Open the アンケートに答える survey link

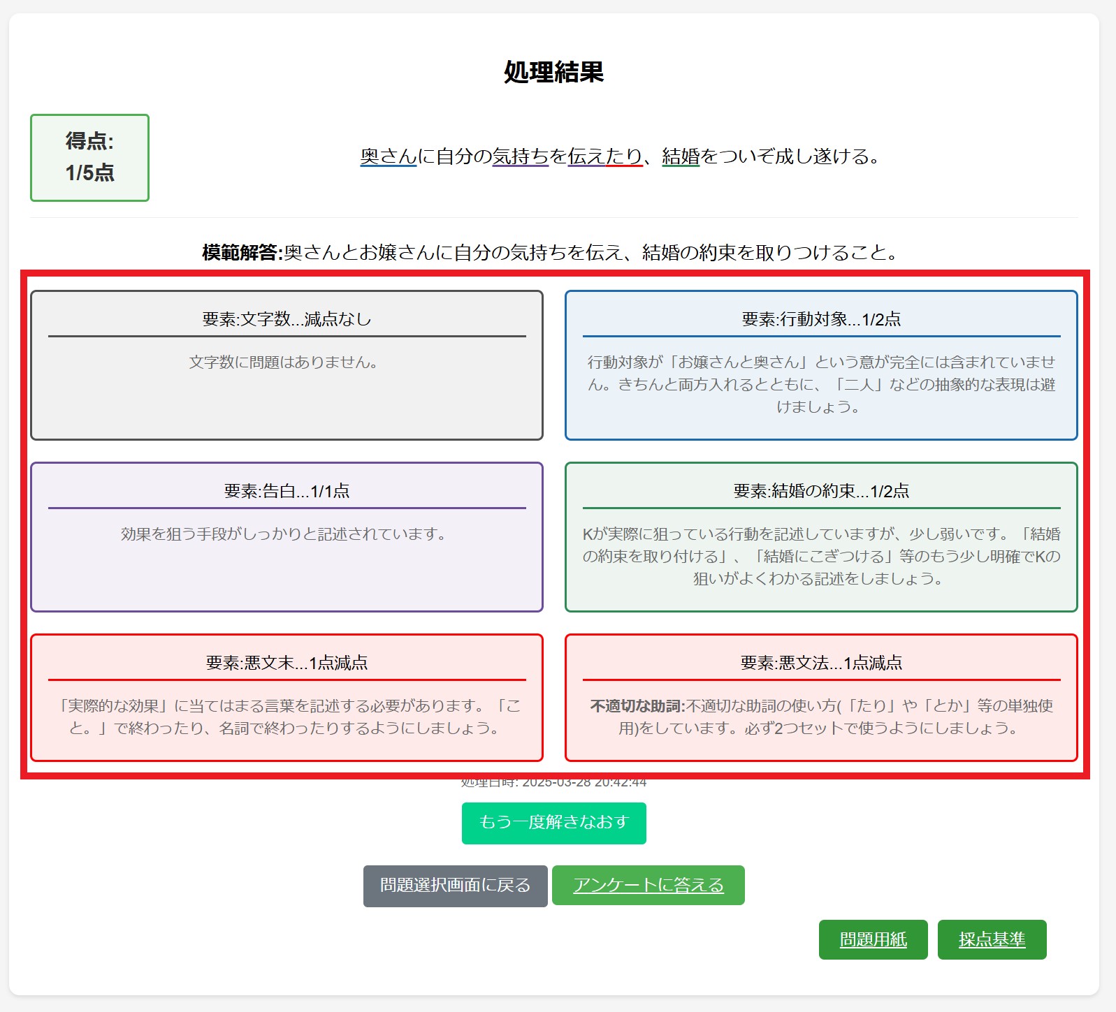point(648,885)
